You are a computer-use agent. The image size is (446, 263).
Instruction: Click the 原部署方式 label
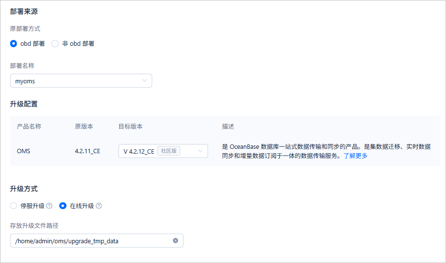click(25, 29)
